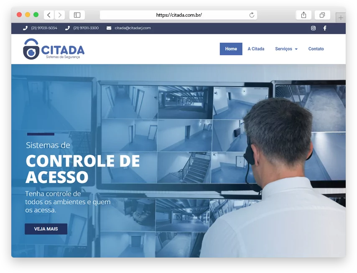Reload the page with refresh icon
Image resolution: width=357 pixels, height=273 pixels.
coord(252,15)
